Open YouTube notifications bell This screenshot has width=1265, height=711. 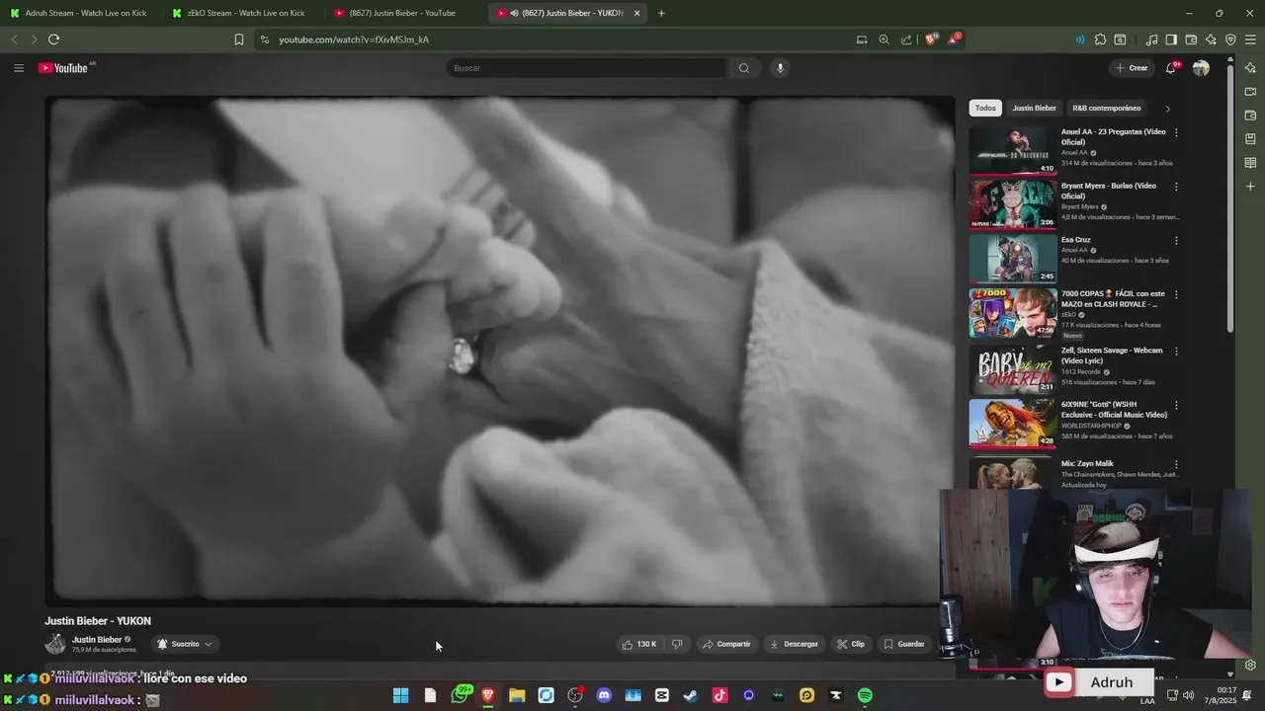tap(1171, 68)
